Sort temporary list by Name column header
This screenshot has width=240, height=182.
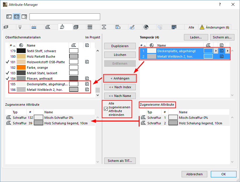180,45
